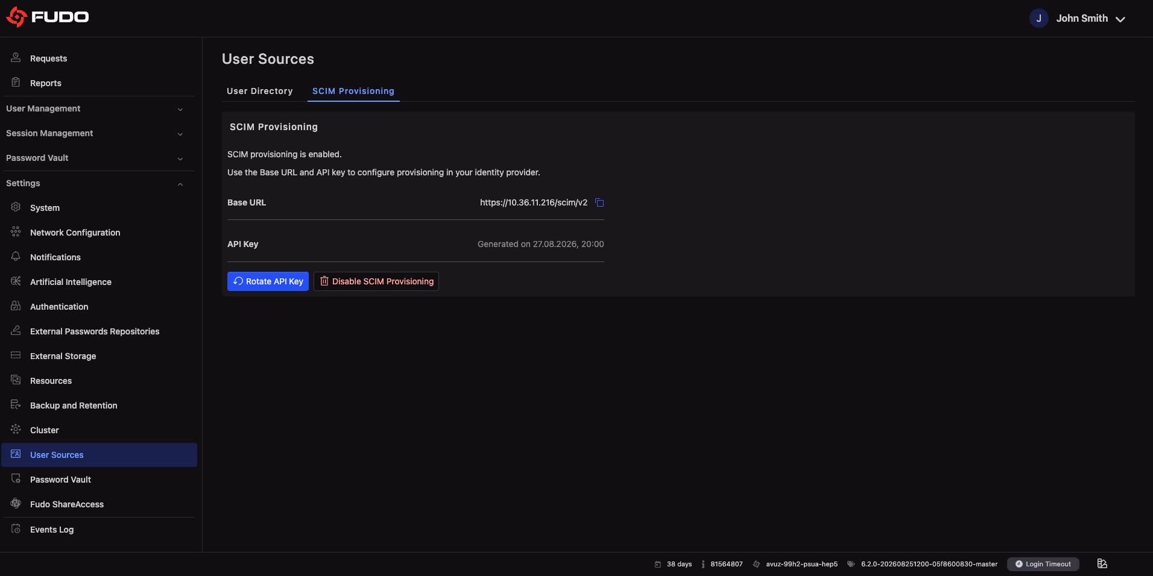Click the Reports clipboard icon
The height and width of the screenshot is (576, 1153).
pos(16,83)
